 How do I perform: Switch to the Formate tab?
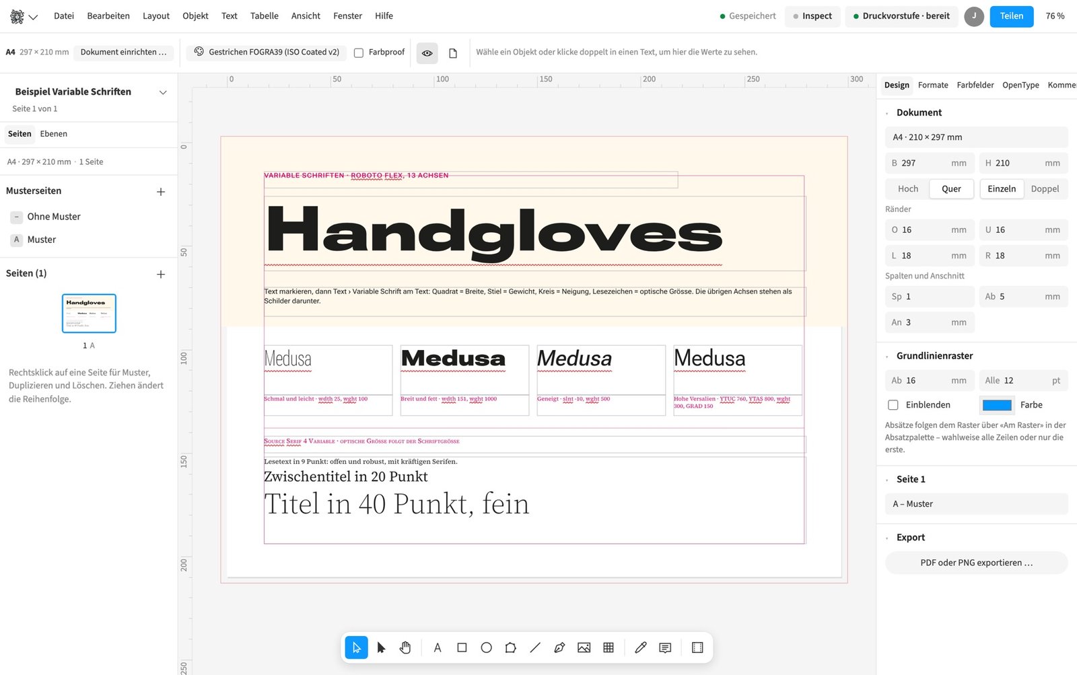(x=933, y=85)
